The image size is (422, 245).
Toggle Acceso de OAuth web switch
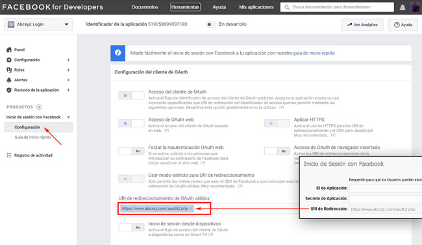131,123
